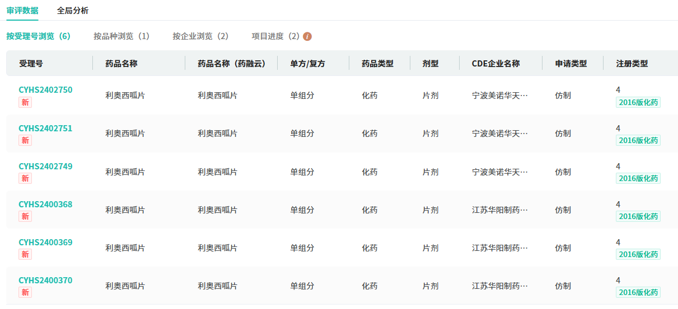Select the 审评数据 tab
678x309 pixels.
pyautogui.click(x=22, y=11)
